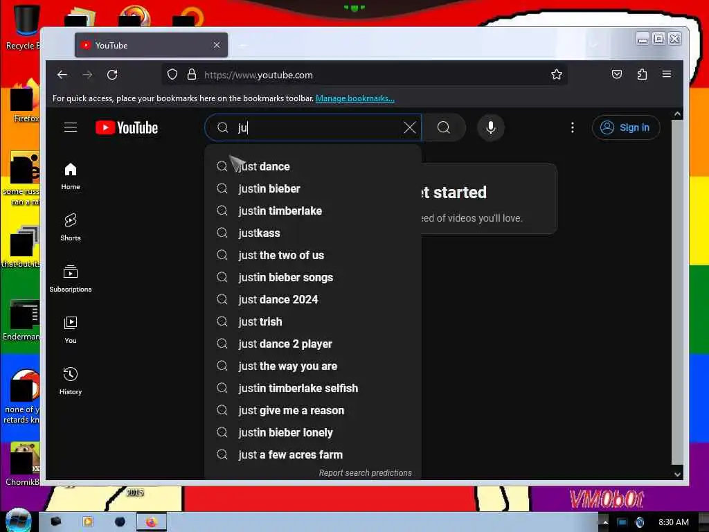This screenshot has width=709, height=532.
Task: Bookmark this page with the star
Action: 557,75
